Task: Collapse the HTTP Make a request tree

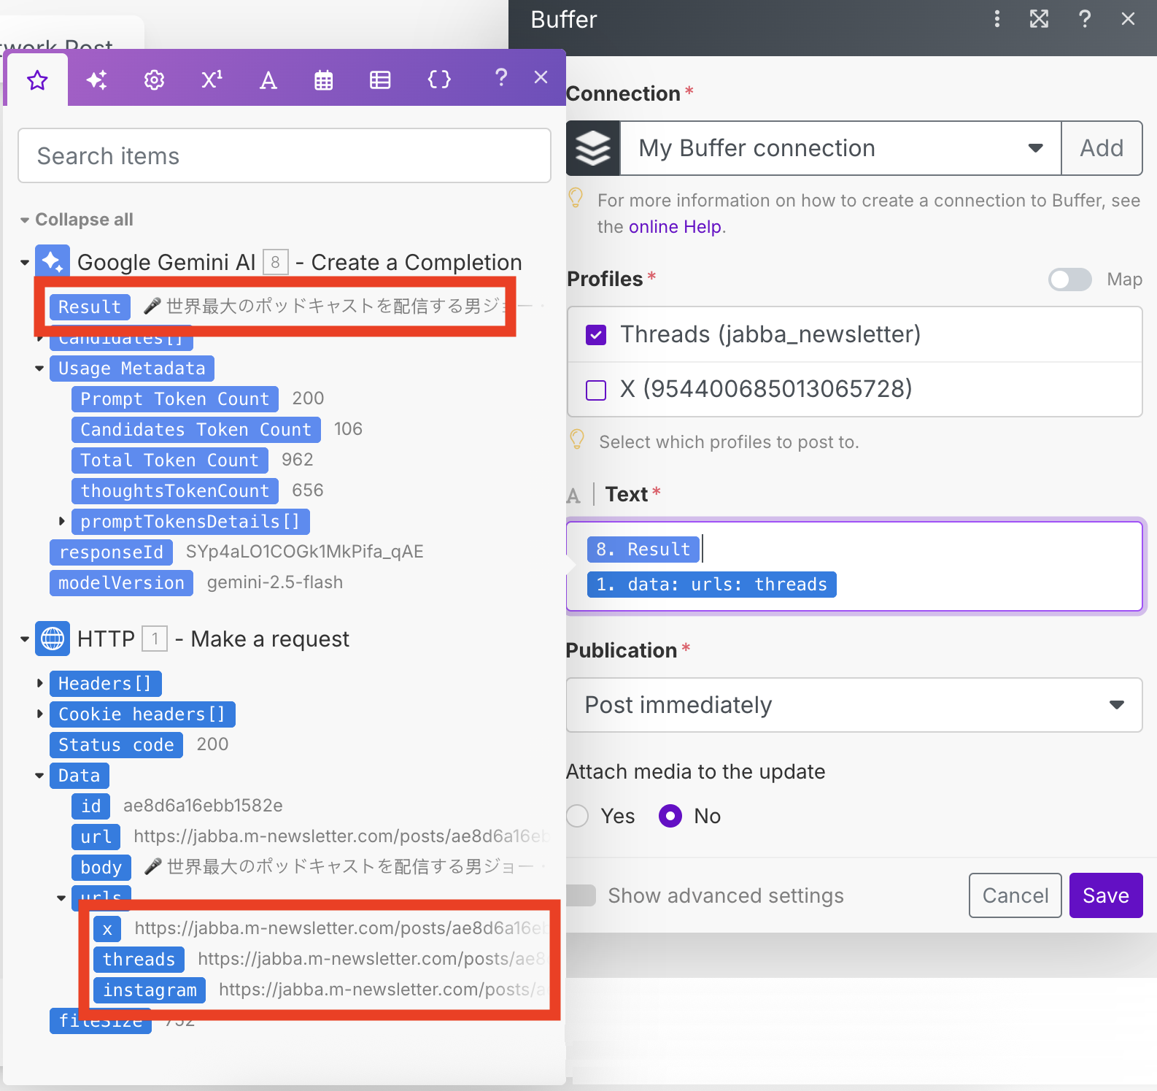Action: coord(25,639)
